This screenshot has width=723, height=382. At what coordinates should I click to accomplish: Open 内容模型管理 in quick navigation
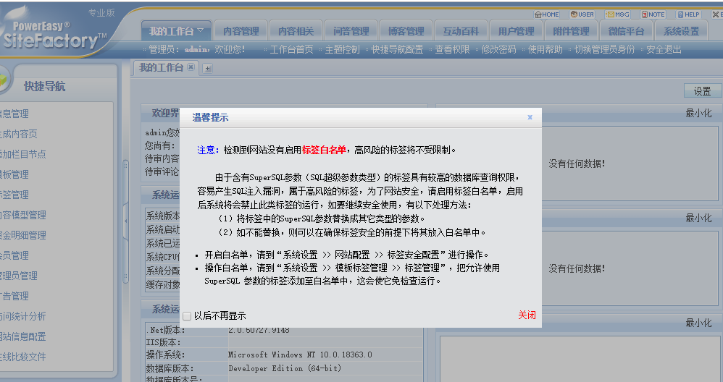(23, 215)
